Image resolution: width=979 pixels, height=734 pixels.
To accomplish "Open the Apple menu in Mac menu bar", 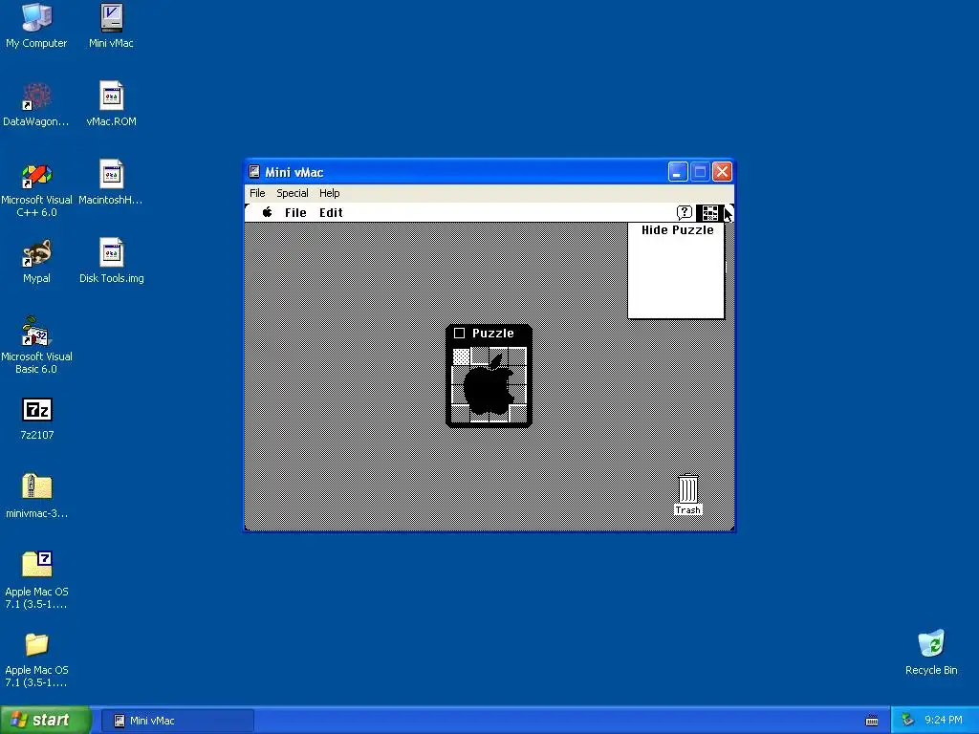I will 268,212.
